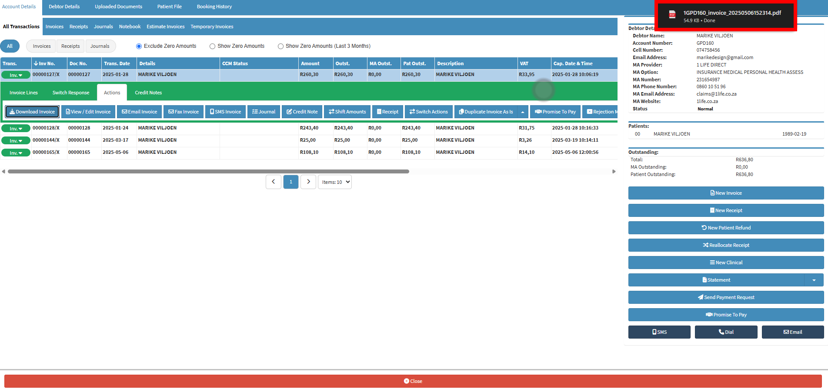828x389 pixels.
Task: Open New Patient Refund
Action: click(726, 228)
